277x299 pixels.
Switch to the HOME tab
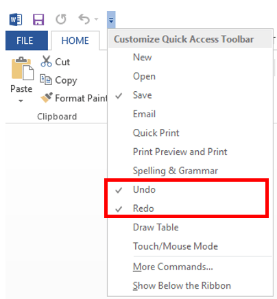[x=75, y=41]
